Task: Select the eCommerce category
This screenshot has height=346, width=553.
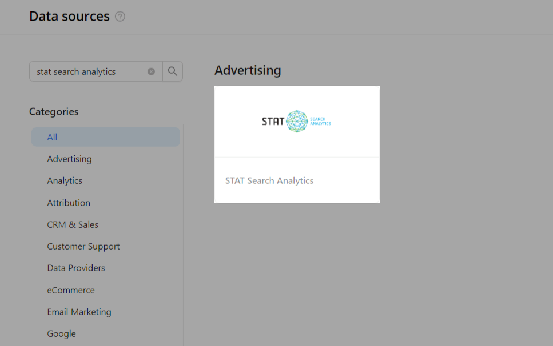Action: coord(71,290)
